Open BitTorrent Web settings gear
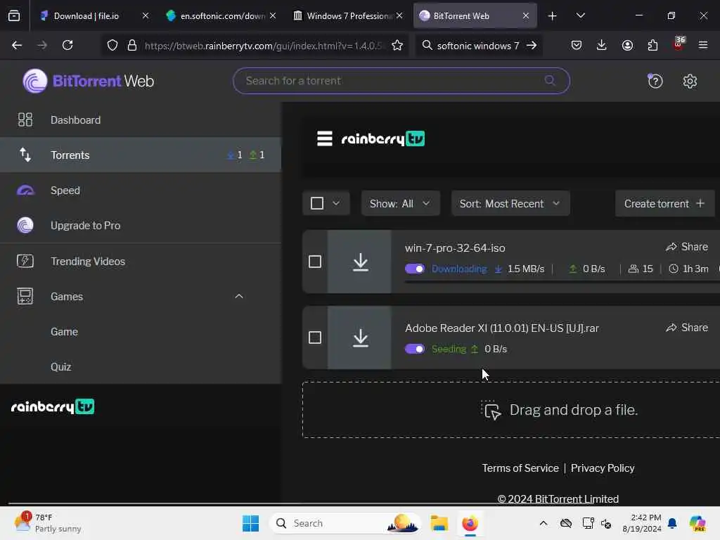Viewport: 720px width, 540px height. tap(690, 82)
